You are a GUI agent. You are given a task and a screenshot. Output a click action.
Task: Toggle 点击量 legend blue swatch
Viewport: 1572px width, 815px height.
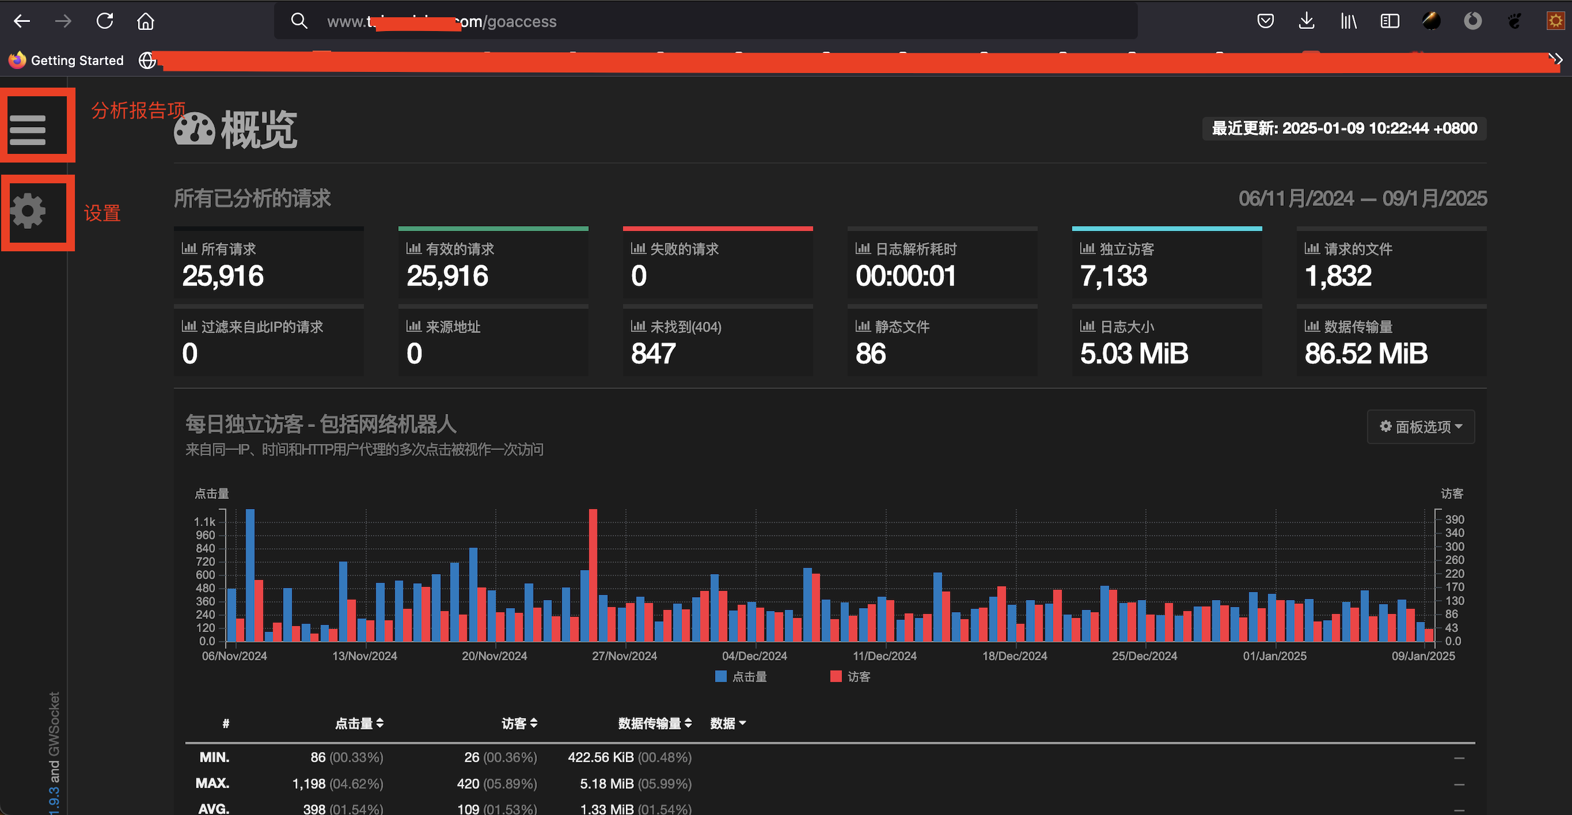tap(721, 677)
